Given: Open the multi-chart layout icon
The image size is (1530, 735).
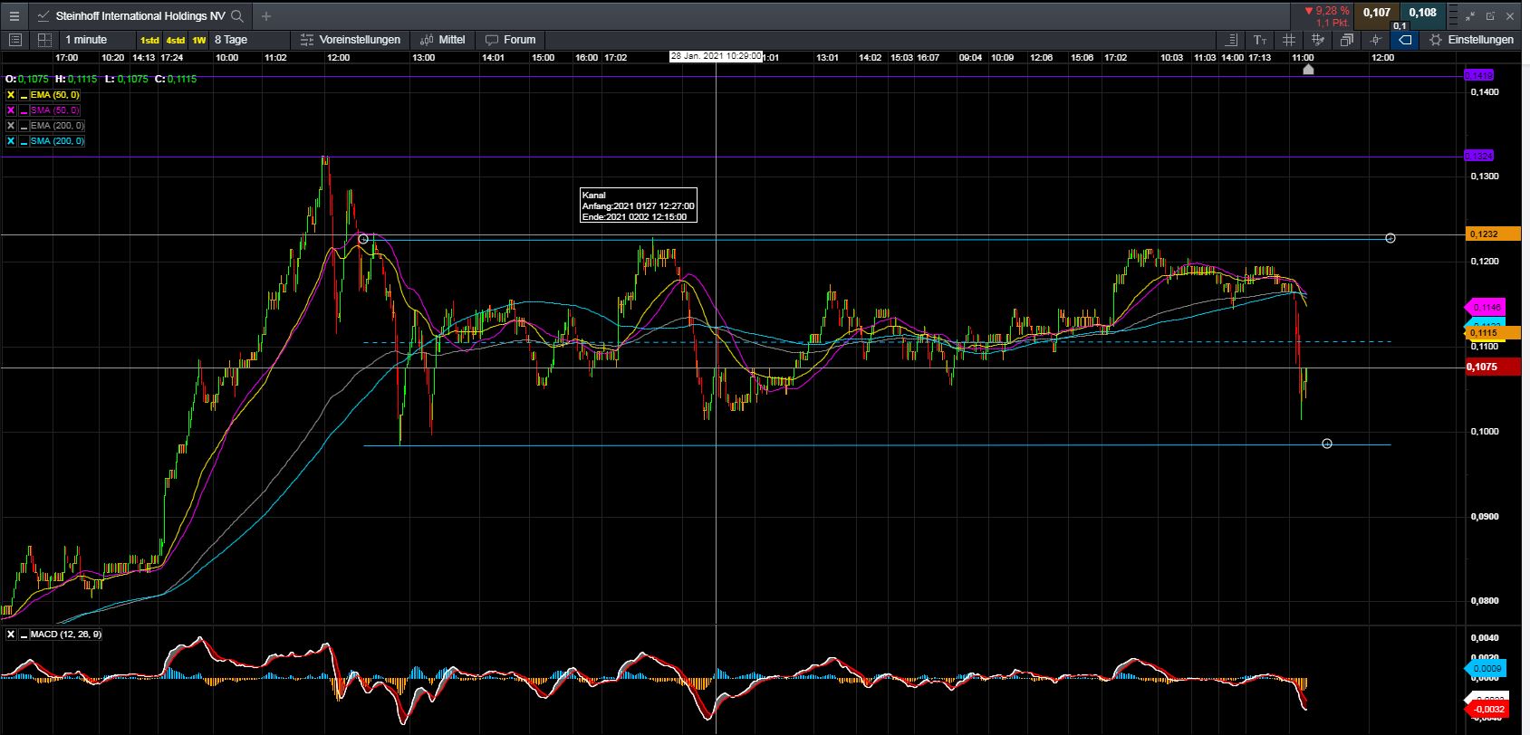Looking at the screenshot, I should point(43,40).
